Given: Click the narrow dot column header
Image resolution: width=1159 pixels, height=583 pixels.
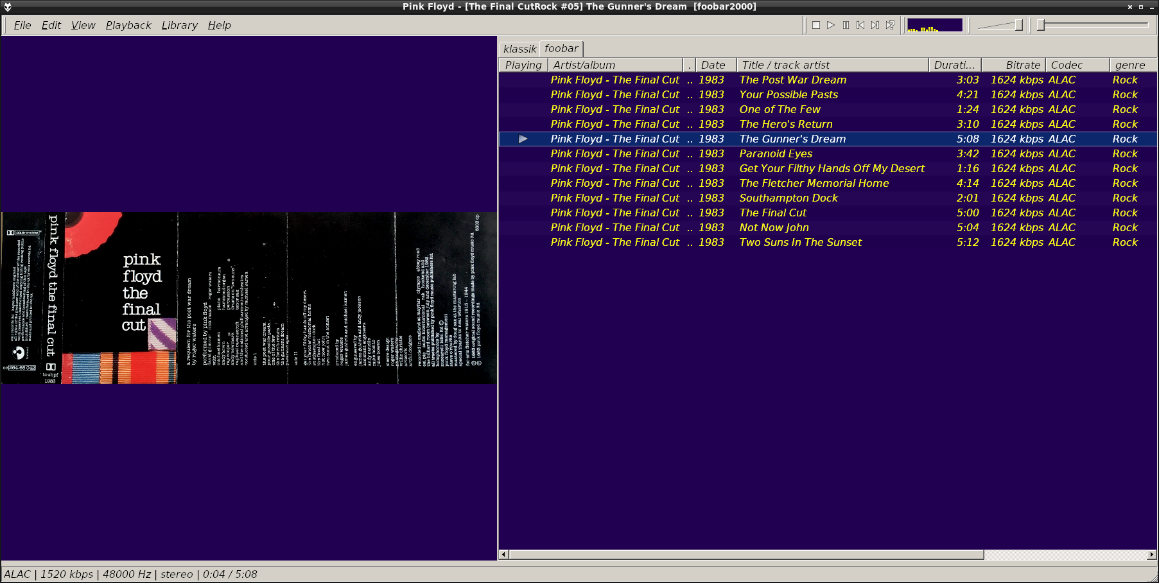Looking at the screenshot, I should tap(690, 65).
